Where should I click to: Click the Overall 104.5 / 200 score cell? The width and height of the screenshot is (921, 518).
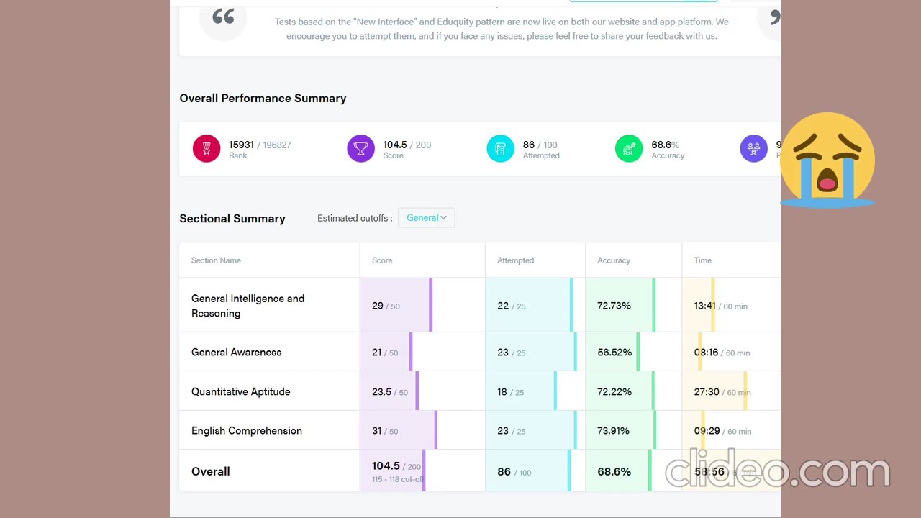422,471
